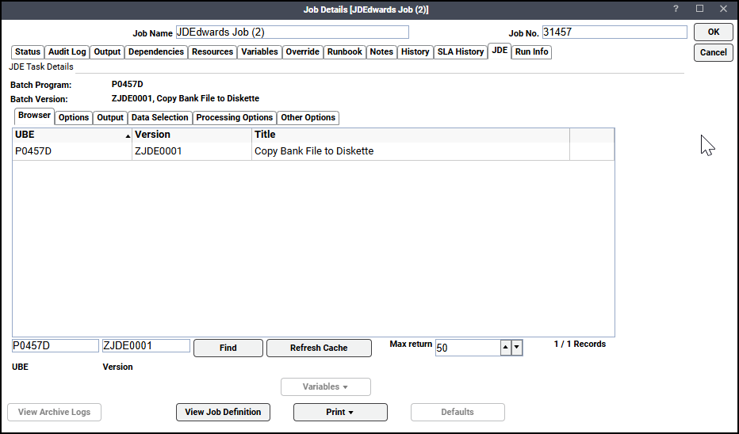Go to the Dependencies tab
The image size is (739, 434).
click(x=156, y=51)
